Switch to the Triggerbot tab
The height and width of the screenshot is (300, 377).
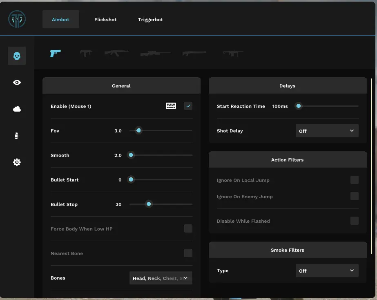click(x=150, y=20)
